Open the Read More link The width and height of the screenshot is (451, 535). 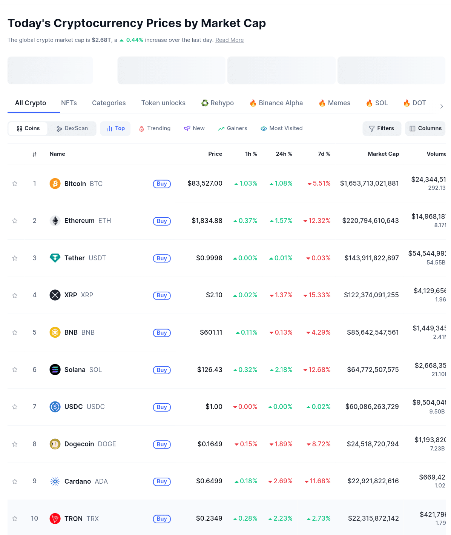(x=229, y=40)
